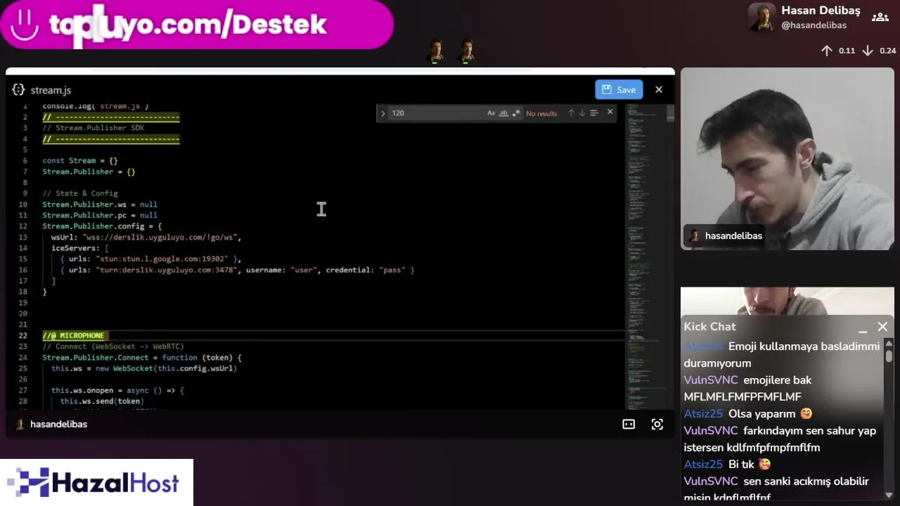Viewport: 900px width, 506px height.
Task: Open the HazalHost logo
Action: (x=96, y=483)
